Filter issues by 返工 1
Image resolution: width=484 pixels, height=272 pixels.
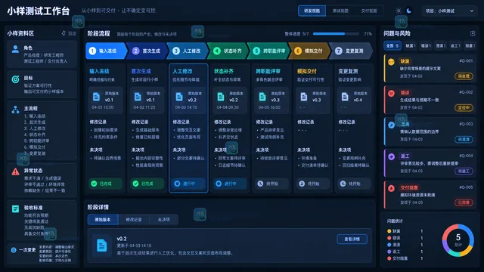click(x=455, y=45)
